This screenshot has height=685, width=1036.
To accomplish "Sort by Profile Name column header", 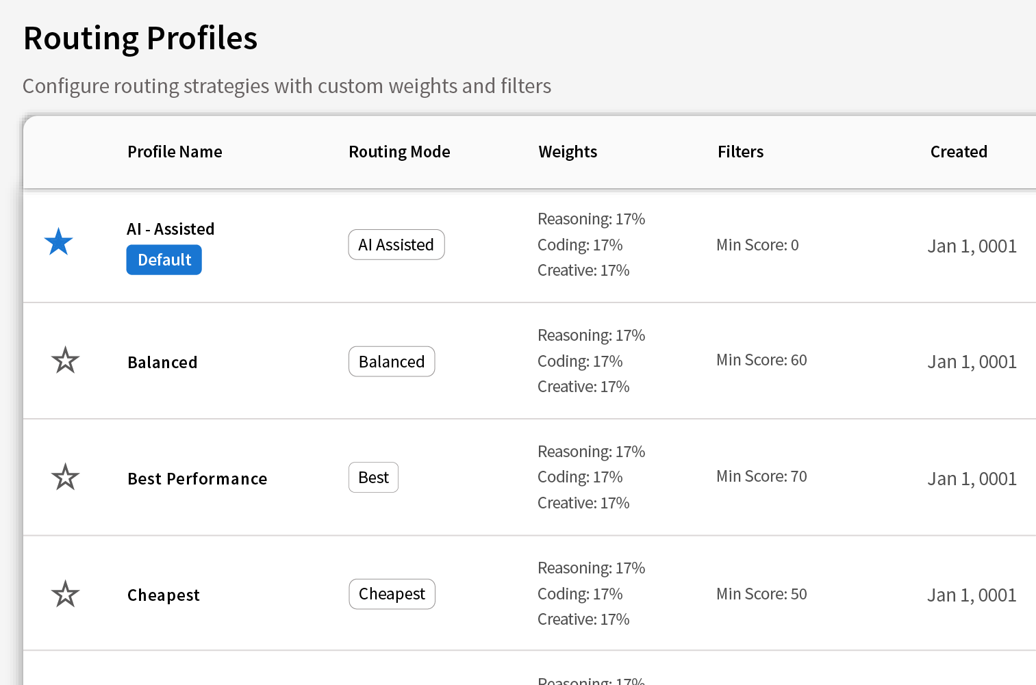I will coord(175,152).
